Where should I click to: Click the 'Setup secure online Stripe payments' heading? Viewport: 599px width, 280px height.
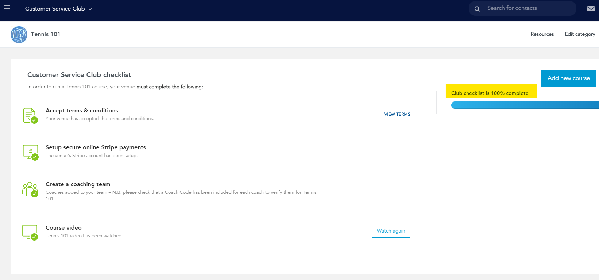(x=96, y=147)
